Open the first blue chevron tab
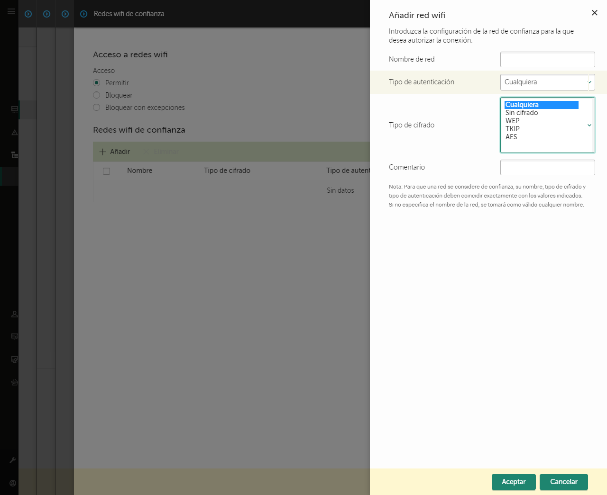 [28, 14]
